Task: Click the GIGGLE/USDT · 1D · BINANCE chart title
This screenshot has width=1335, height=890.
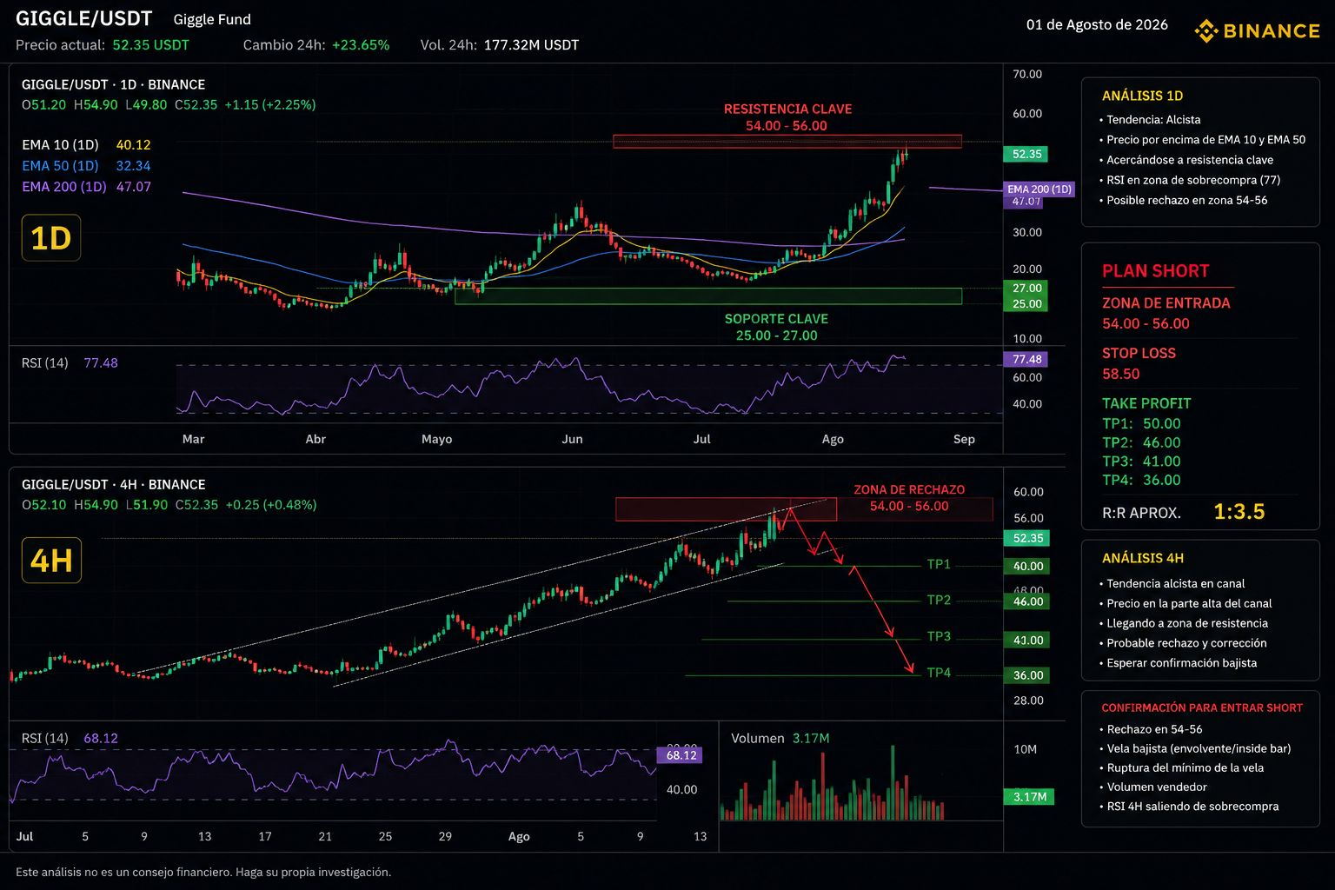Action: click(x=114, y=84)
